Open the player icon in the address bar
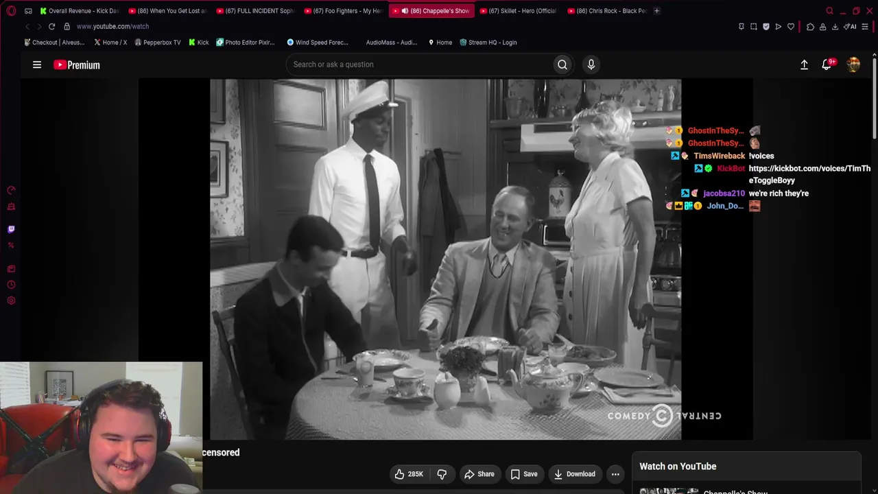Viewport: 878px width, 494px height. 778,27
